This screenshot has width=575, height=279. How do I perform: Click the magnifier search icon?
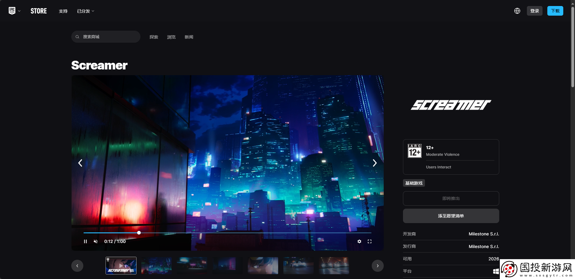77,37
